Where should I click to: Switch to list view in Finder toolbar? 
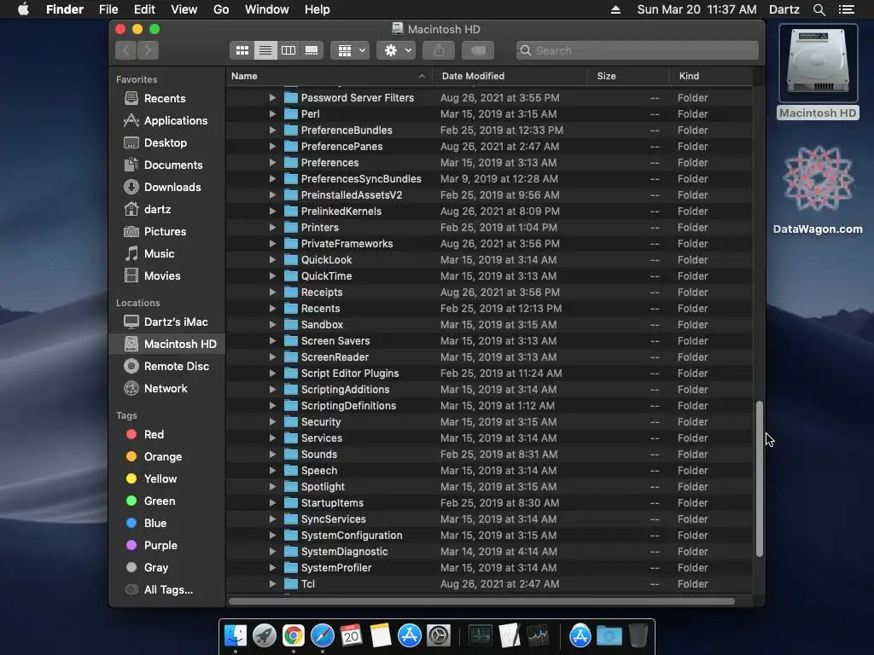265,50
